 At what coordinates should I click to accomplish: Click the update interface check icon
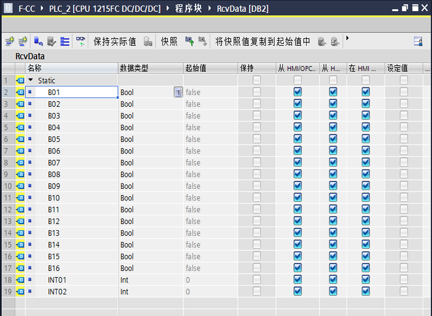pyautogui.click(x=51, y=41)
